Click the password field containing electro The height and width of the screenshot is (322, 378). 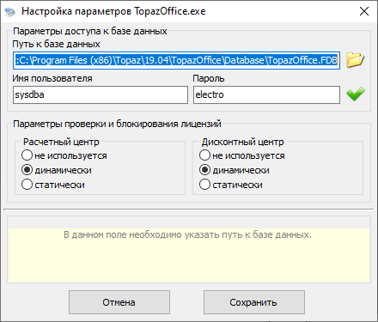(266, 94)
